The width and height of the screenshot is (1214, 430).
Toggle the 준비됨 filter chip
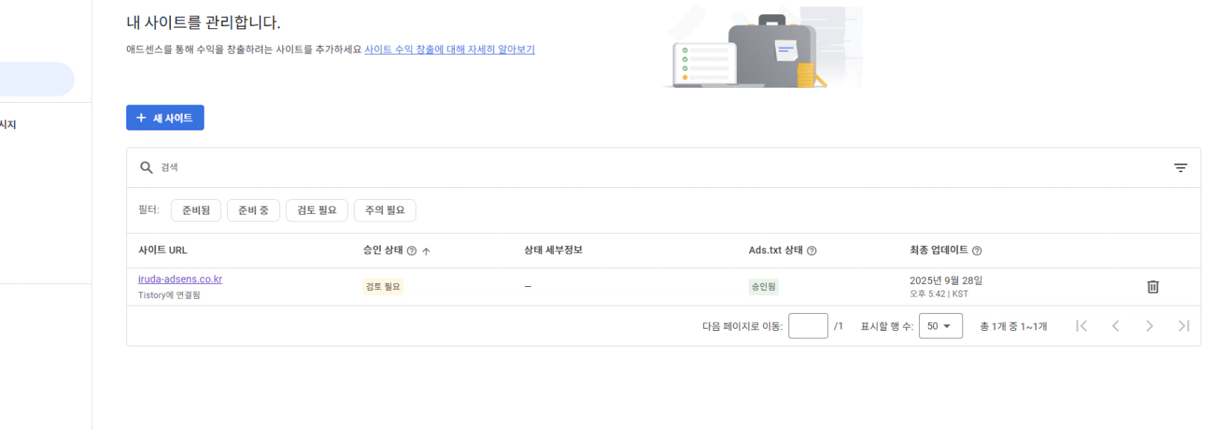coord(196,210)
